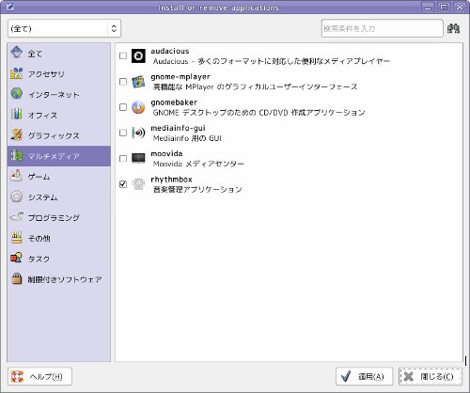Maximize the Install or remove applications window

click(444, 7)
